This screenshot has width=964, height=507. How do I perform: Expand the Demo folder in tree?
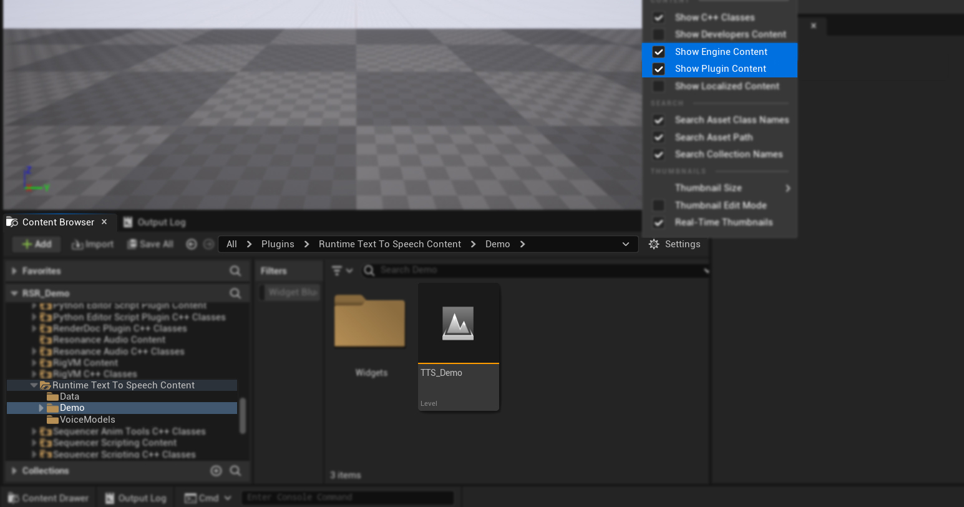pyautogui.click(x=41, y=408)
